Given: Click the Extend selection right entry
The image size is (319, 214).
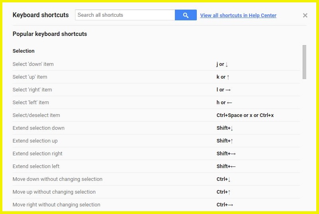Looking at the screenshot, I should (x=156, y=154).
